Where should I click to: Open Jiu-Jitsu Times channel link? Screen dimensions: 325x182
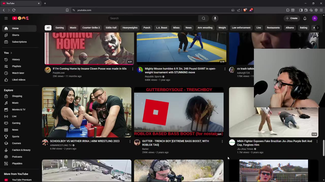[x=245, y=149]
